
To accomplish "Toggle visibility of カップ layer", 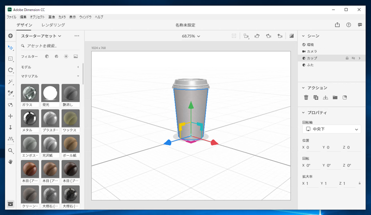I will click(353, 58).
